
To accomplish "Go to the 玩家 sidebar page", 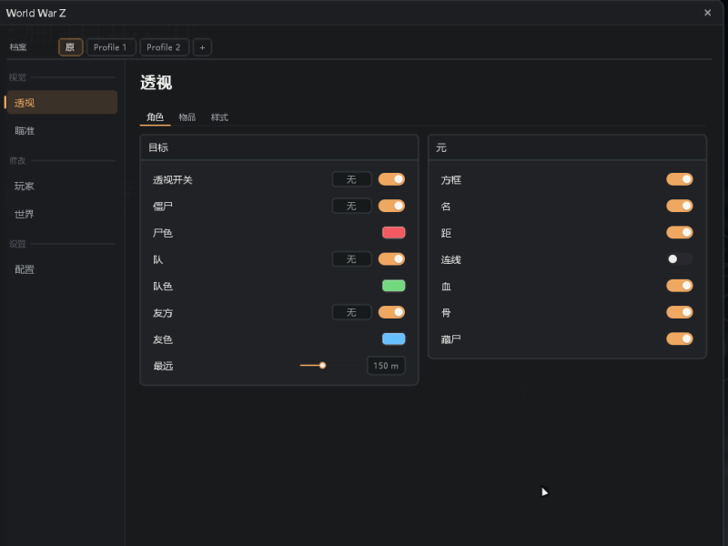I will tap(62, 187).
